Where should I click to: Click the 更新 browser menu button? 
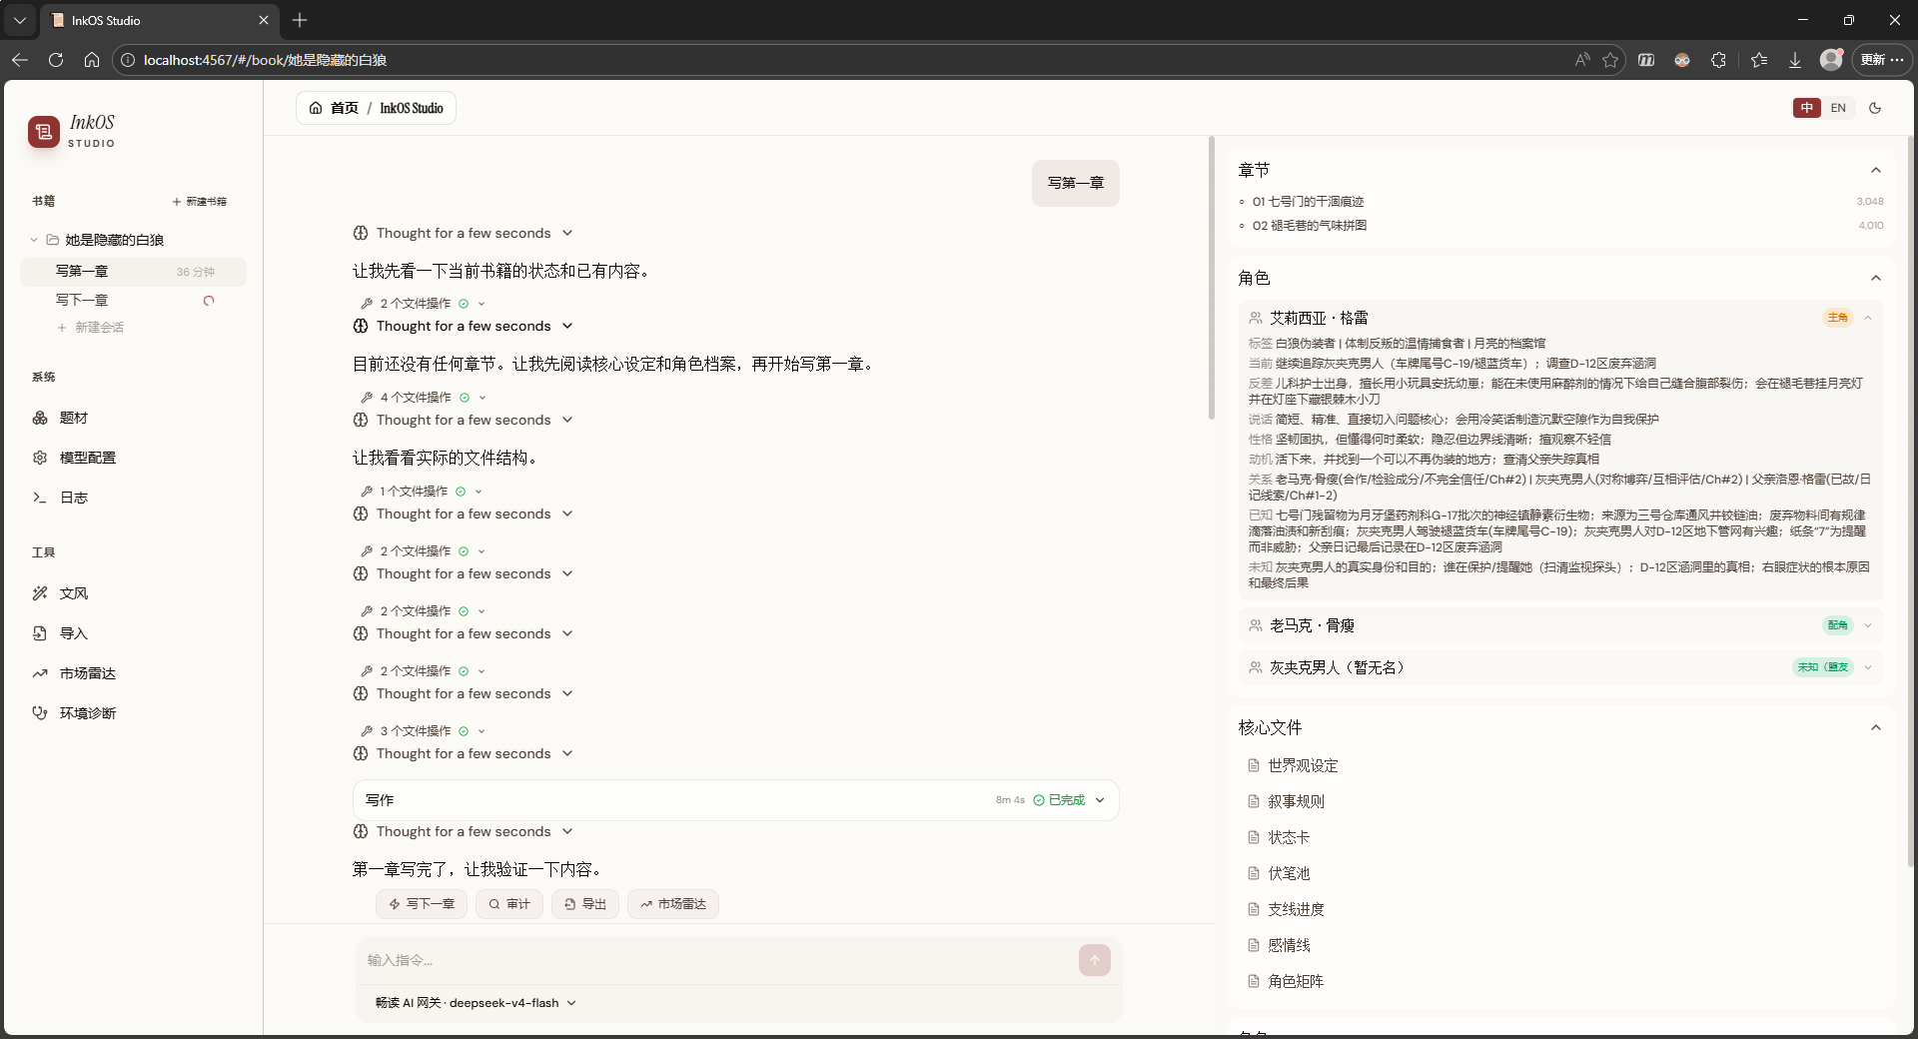(x=1882, y=60)
